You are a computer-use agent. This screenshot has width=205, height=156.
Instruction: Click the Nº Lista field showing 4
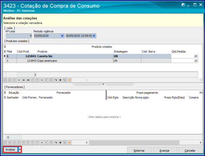tap(19, 36)
